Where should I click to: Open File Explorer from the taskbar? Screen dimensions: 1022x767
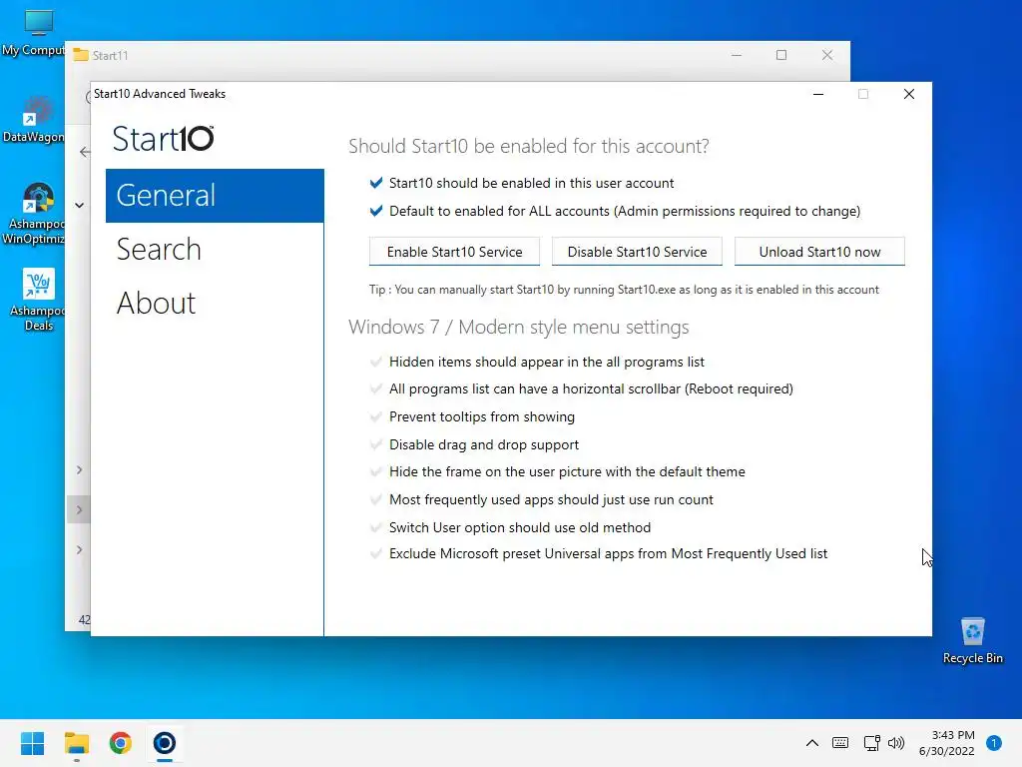(x=76, y=743)
